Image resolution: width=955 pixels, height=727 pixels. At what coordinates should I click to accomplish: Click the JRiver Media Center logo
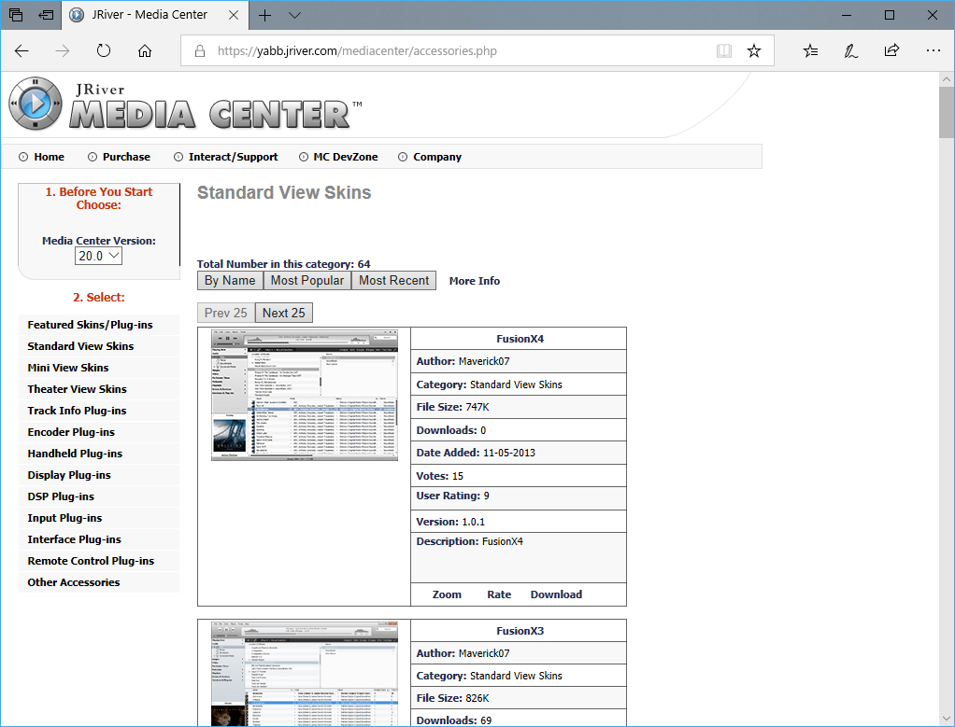click(x=186, y=104)
